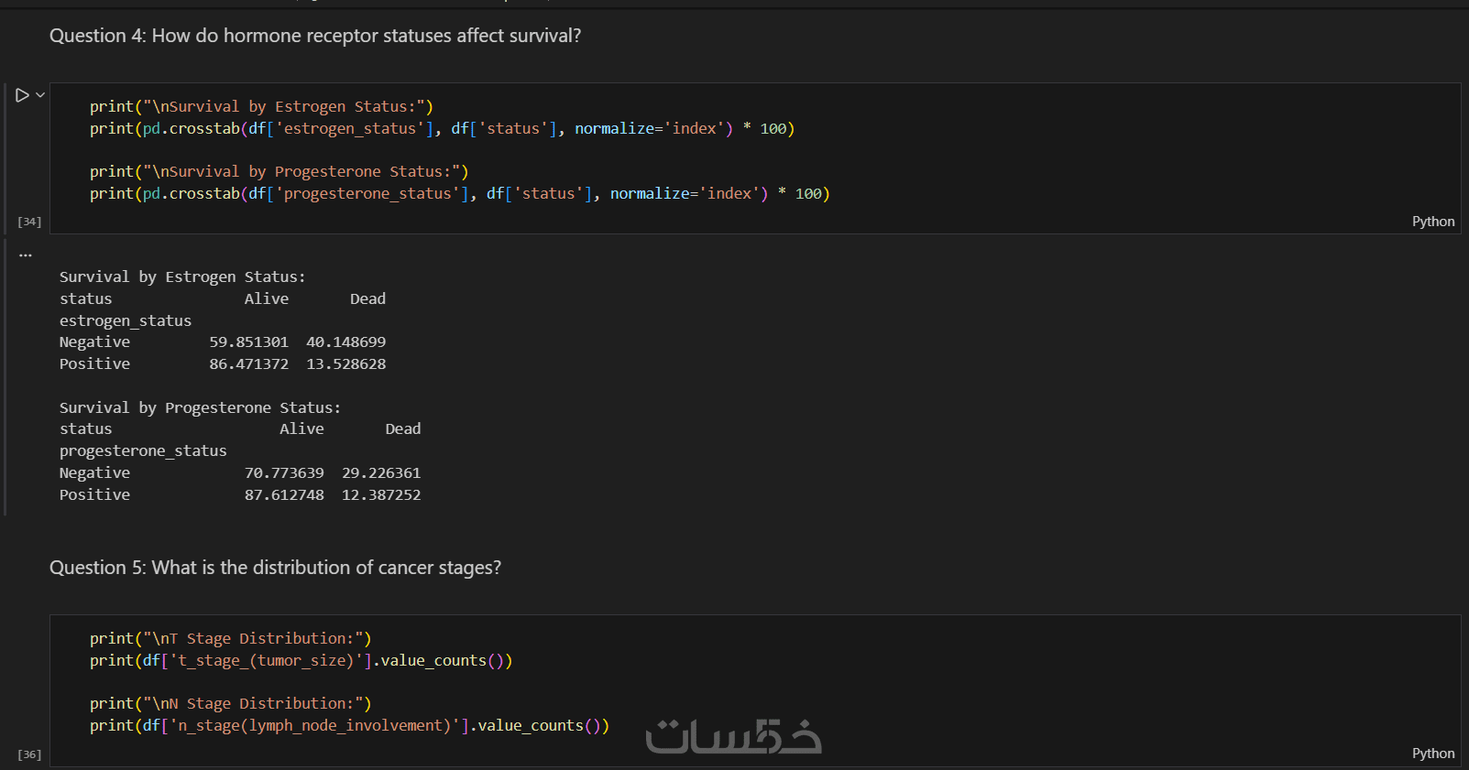Place cursor in the progesterone crosstab code line

(459, 194)
